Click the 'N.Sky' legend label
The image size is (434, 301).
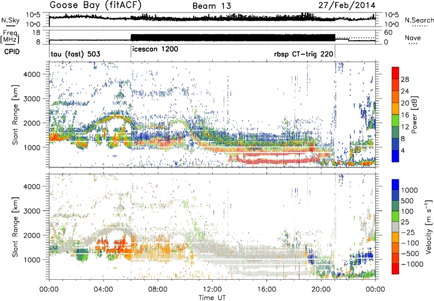tap(9, 20)
